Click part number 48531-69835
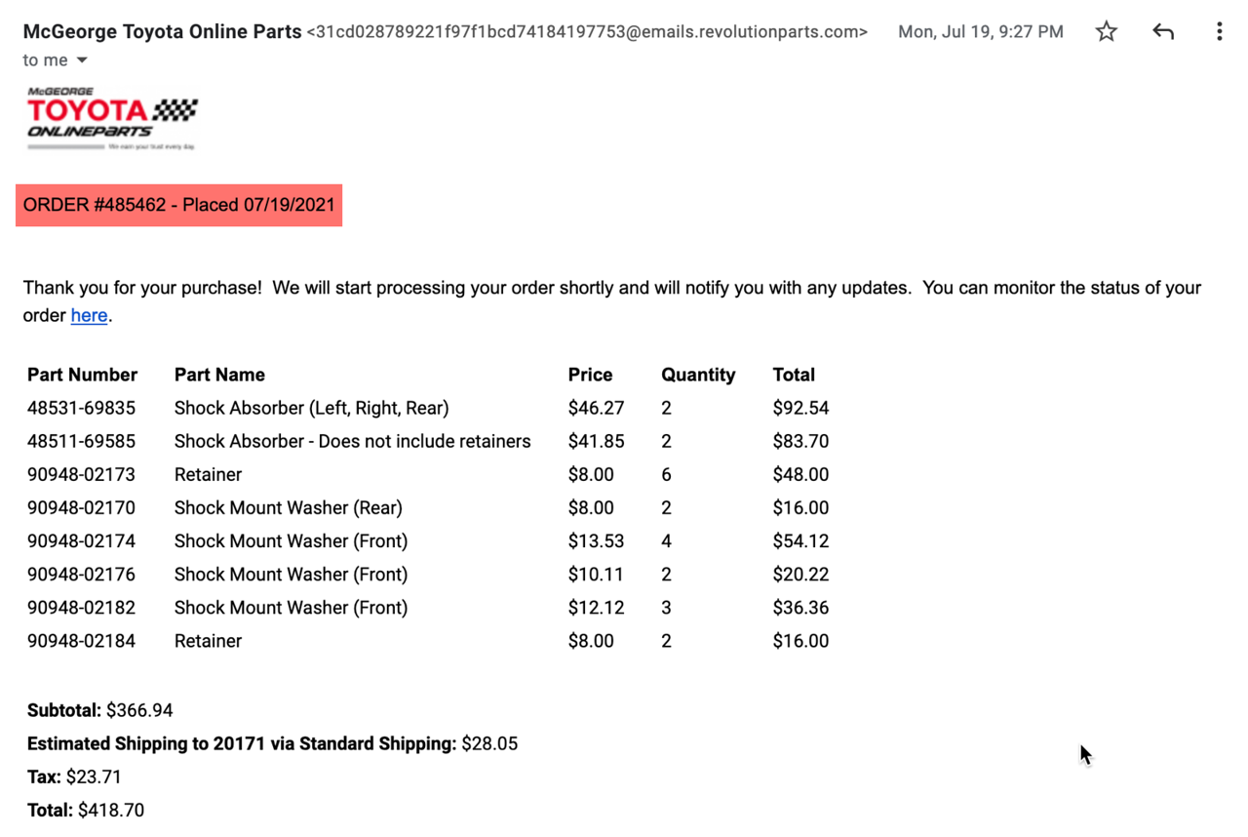This screenshot has width=1248, height=837. tap(81, 408)
